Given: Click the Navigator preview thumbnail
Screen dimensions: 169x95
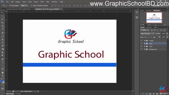Looking at the screenshot, I should click(x=154, y=18).
